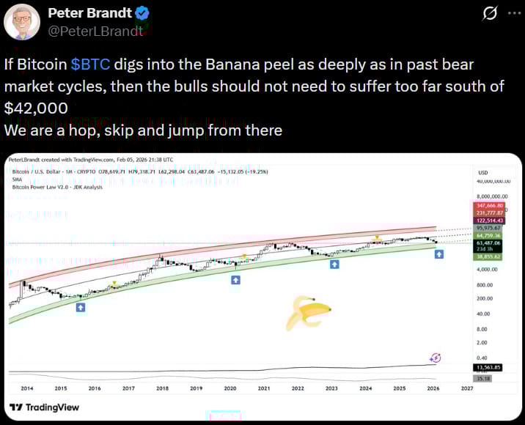Image resolution: width=525 pixels, height=425 pixels.
Task: Click the 2014 label on the time axis
Action: pyautogui.click(x=26, y=388)
